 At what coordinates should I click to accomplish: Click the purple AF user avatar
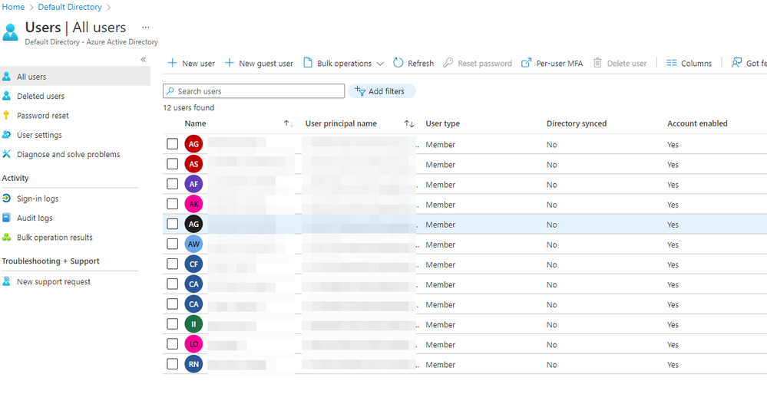tap(193, 184)
